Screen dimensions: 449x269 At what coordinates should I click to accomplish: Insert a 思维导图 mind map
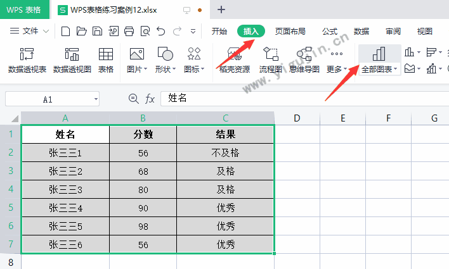[x=304, y=60]
